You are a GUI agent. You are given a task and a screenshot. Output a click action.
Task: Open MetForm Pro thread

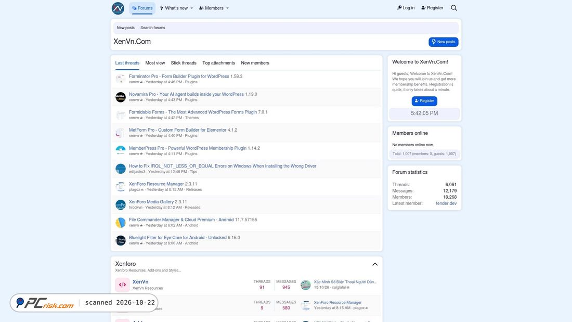point(178,130)
